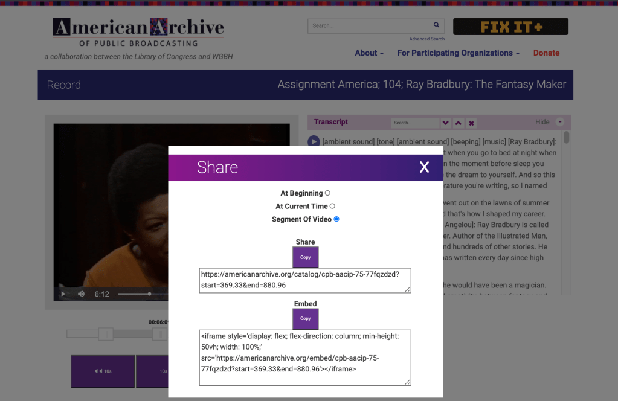This screenshot has width=618, height=401.
Task: Mute the video using the speaker icon
Action: click(x=81, y=294)
